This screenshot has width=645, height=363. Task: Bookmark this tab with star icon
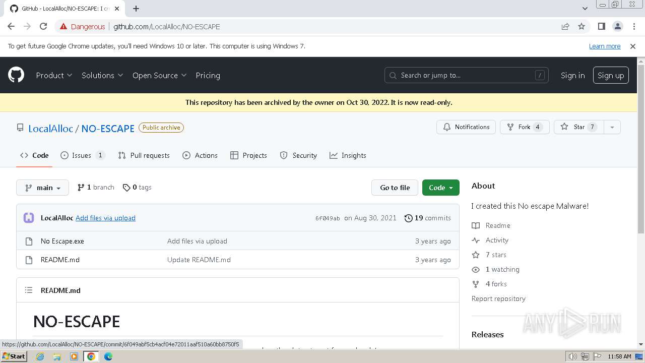[582, 26]
